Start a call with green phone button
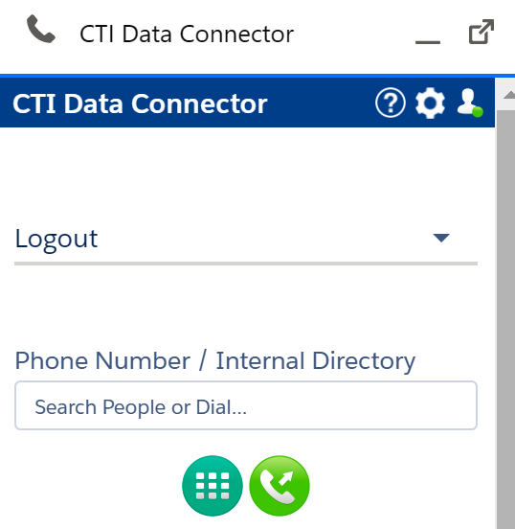Viewport: 515px width, 529px height. coord(280,486)
